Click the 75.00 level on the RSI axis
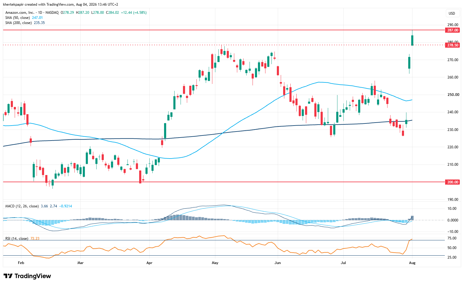Image resolution: width=464 pixels, height=285 pixels. (x=452, y=239)
